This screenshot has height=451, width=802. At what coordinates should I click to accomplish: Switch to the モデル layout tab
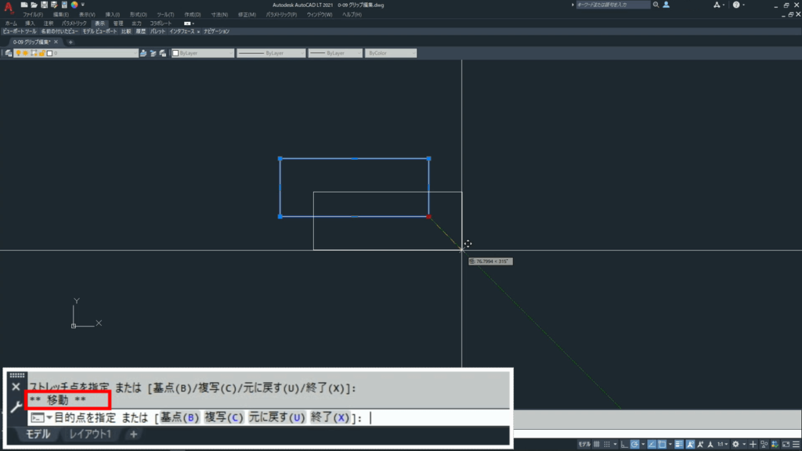click(x=38, y=434)
